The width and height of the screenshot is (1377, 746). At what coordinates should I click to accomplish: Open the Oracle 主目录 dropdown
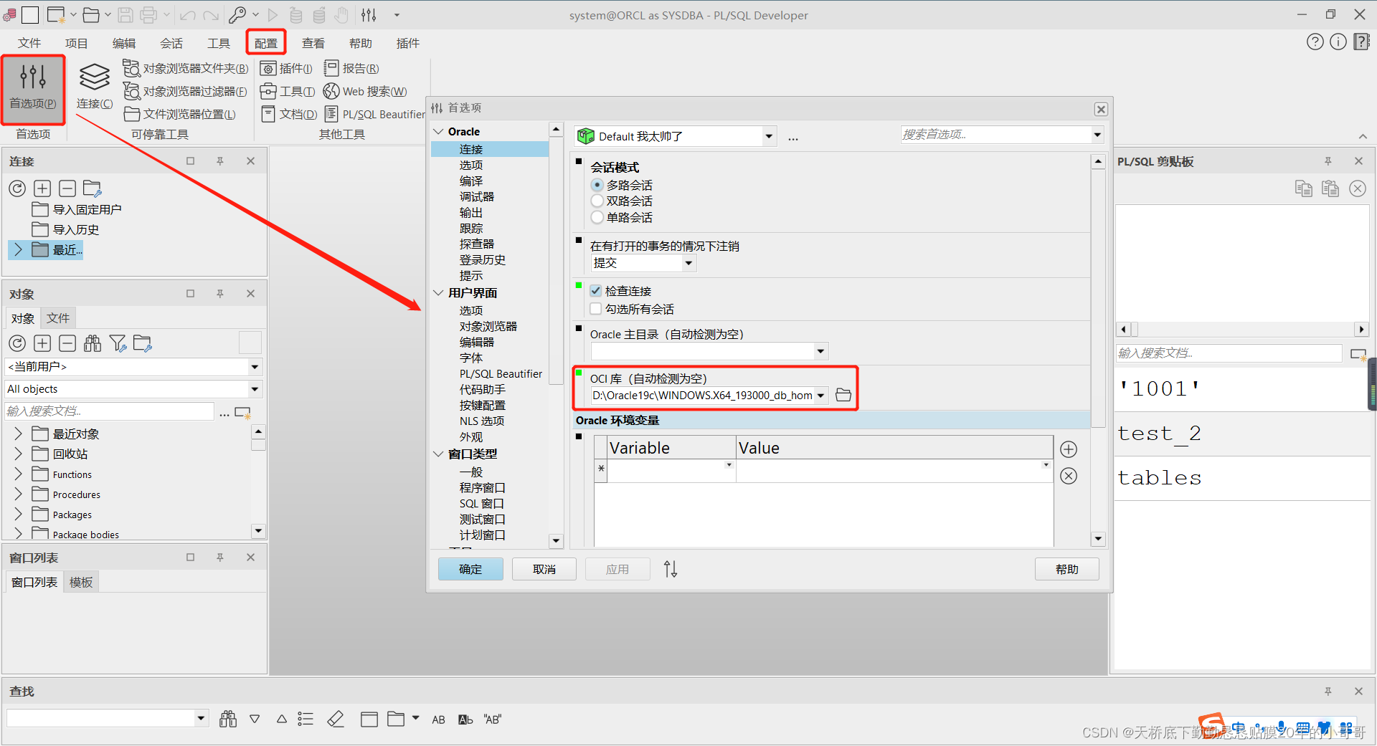(x=820, y=351)
